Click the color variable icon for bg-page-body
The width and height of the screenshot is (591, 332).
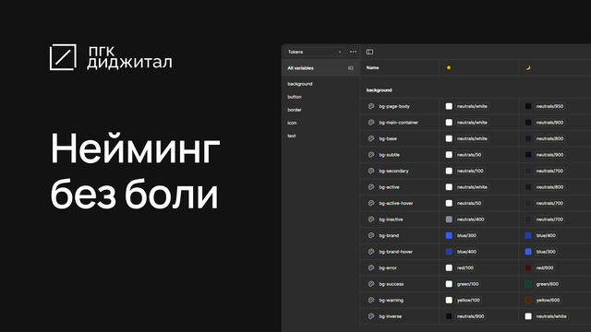pyautogui.click(x=371, y=107)
